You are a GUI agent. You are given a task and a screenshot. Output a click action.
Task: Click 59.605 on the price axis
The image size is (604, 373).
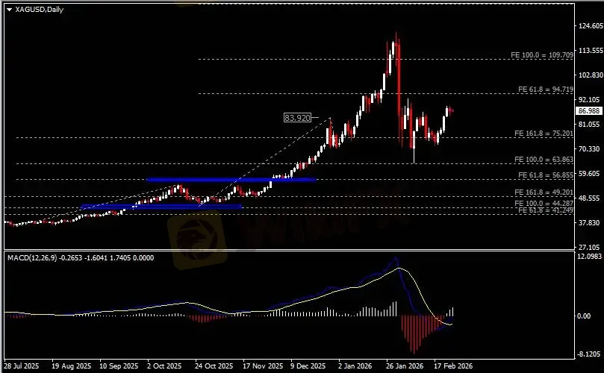tap(589, 174)
